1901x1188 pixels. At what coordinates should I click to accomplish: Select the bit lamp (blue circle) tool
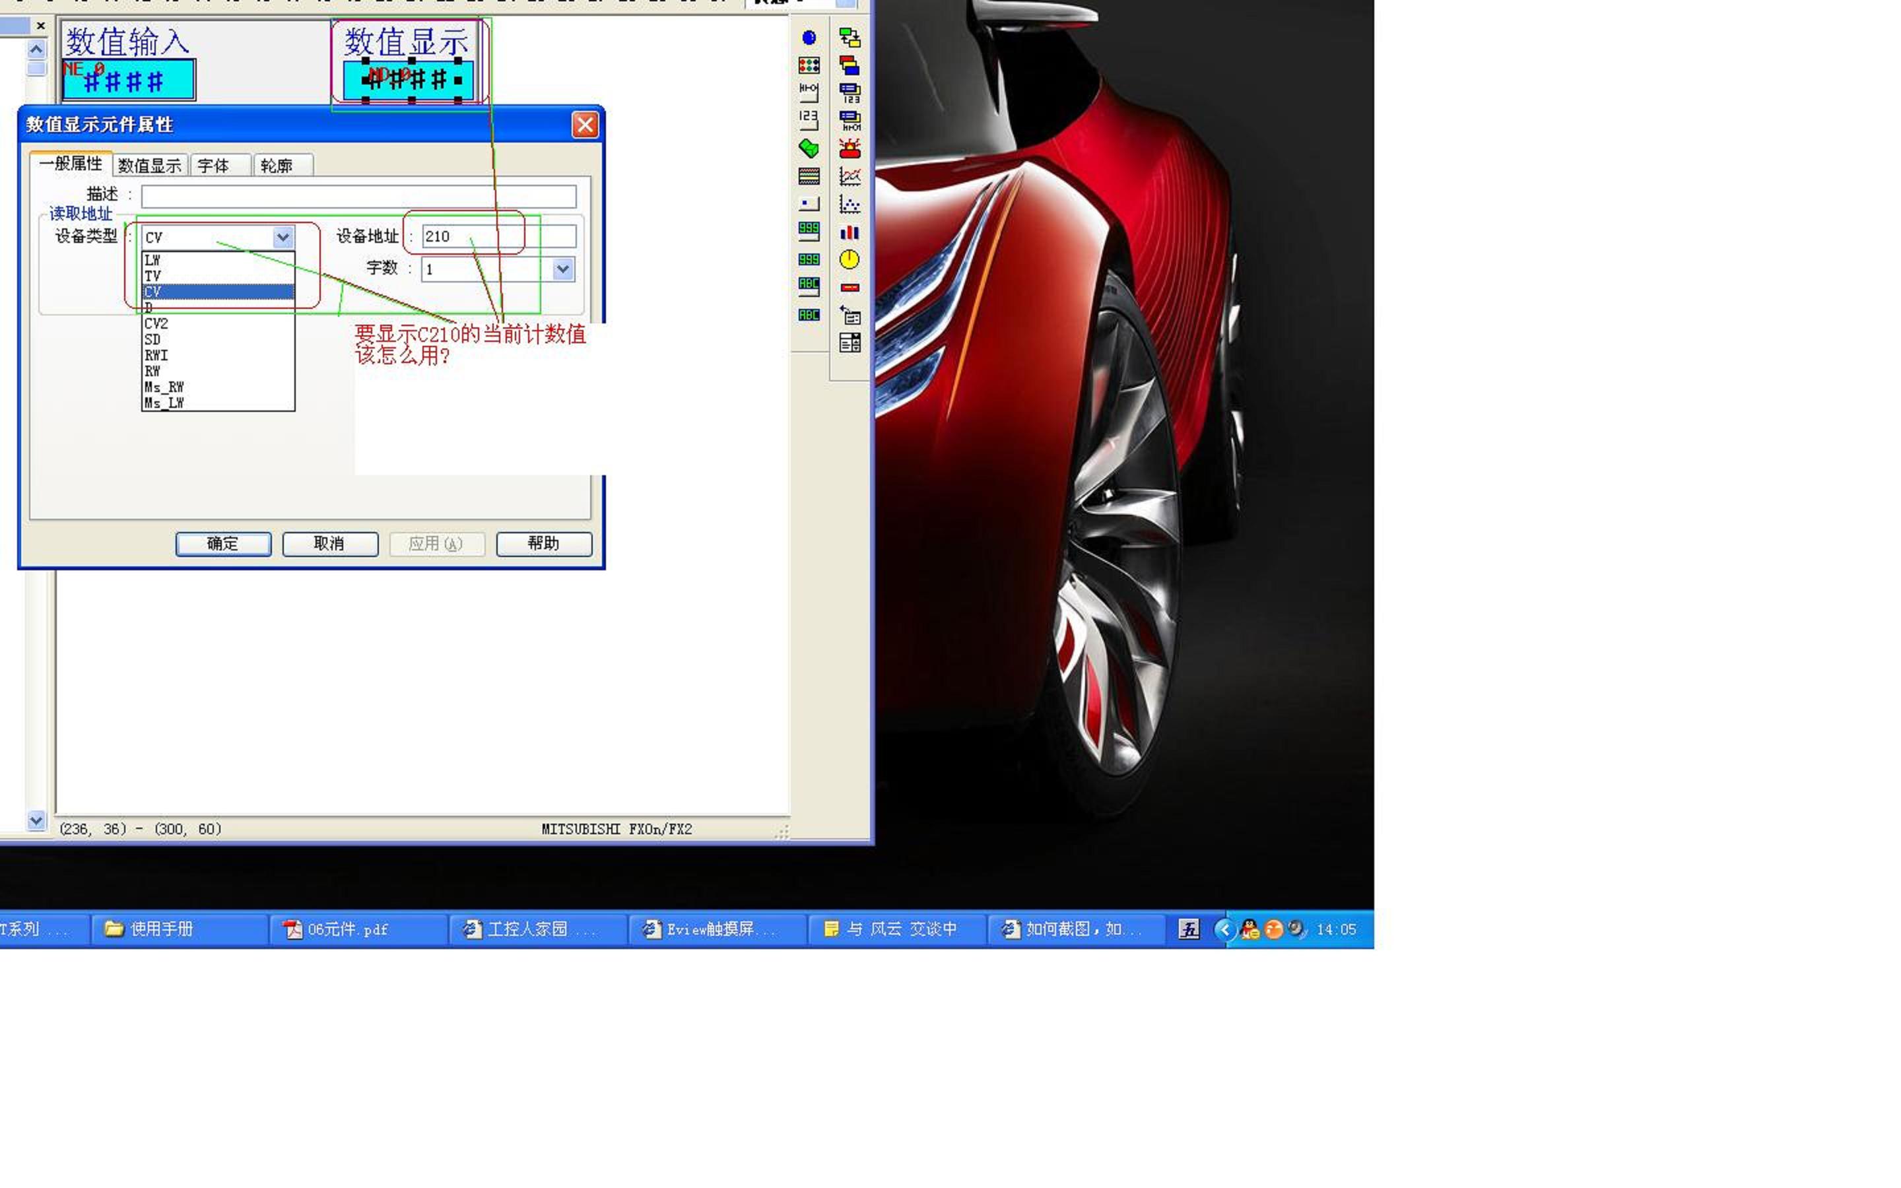coord(809,38)
